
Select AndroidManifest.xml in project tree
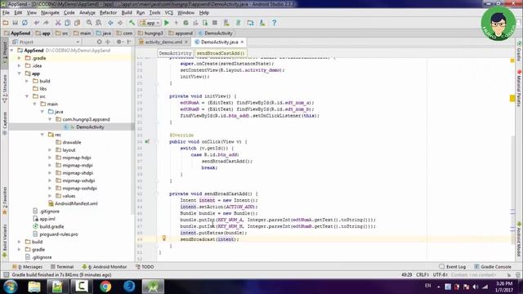coord(73,203)
